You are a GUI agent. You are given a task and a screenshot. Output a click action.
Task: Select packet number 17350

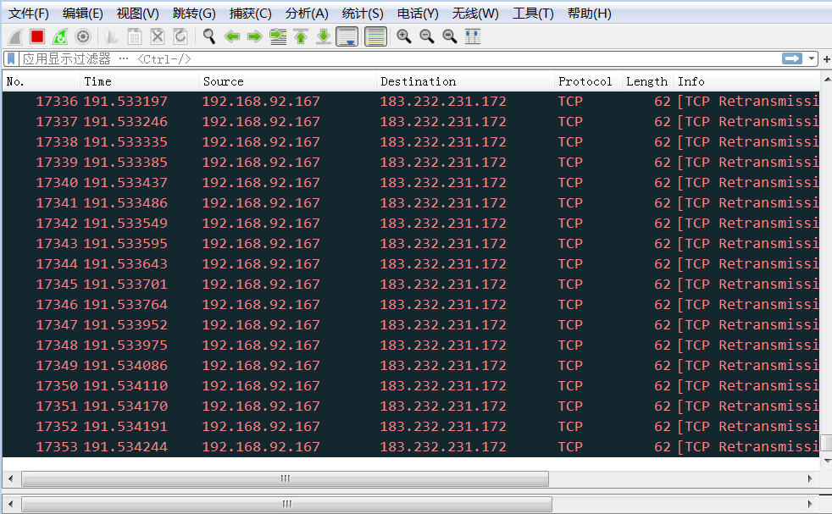(411, 385)
